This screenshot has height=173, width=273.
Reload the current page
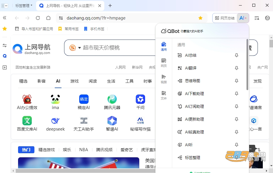click(x=38, y=18)
